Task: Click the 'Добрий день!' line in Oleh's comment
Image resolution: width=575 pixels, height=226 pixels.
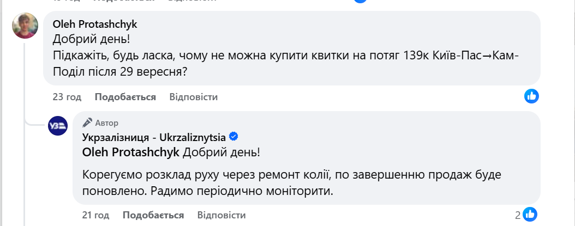Action: (92, 39)
